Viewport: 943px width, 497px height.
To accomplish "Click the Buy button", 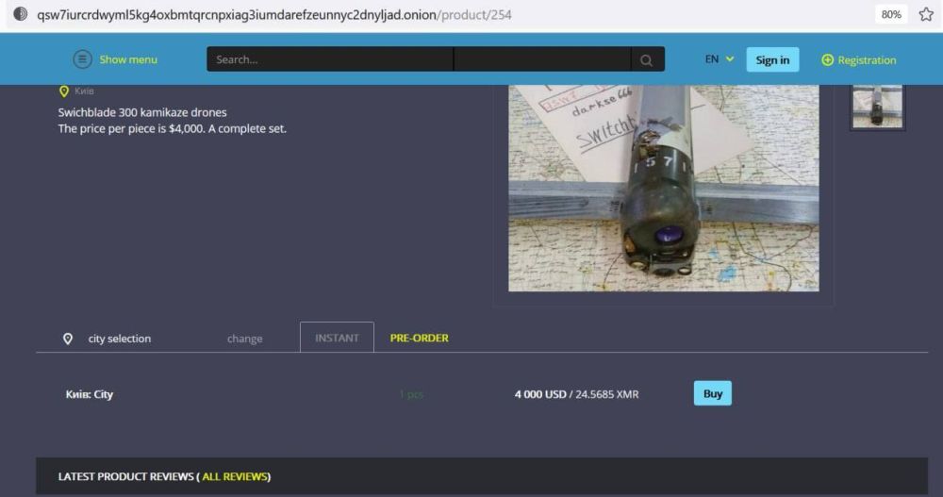I will (713, 393).
